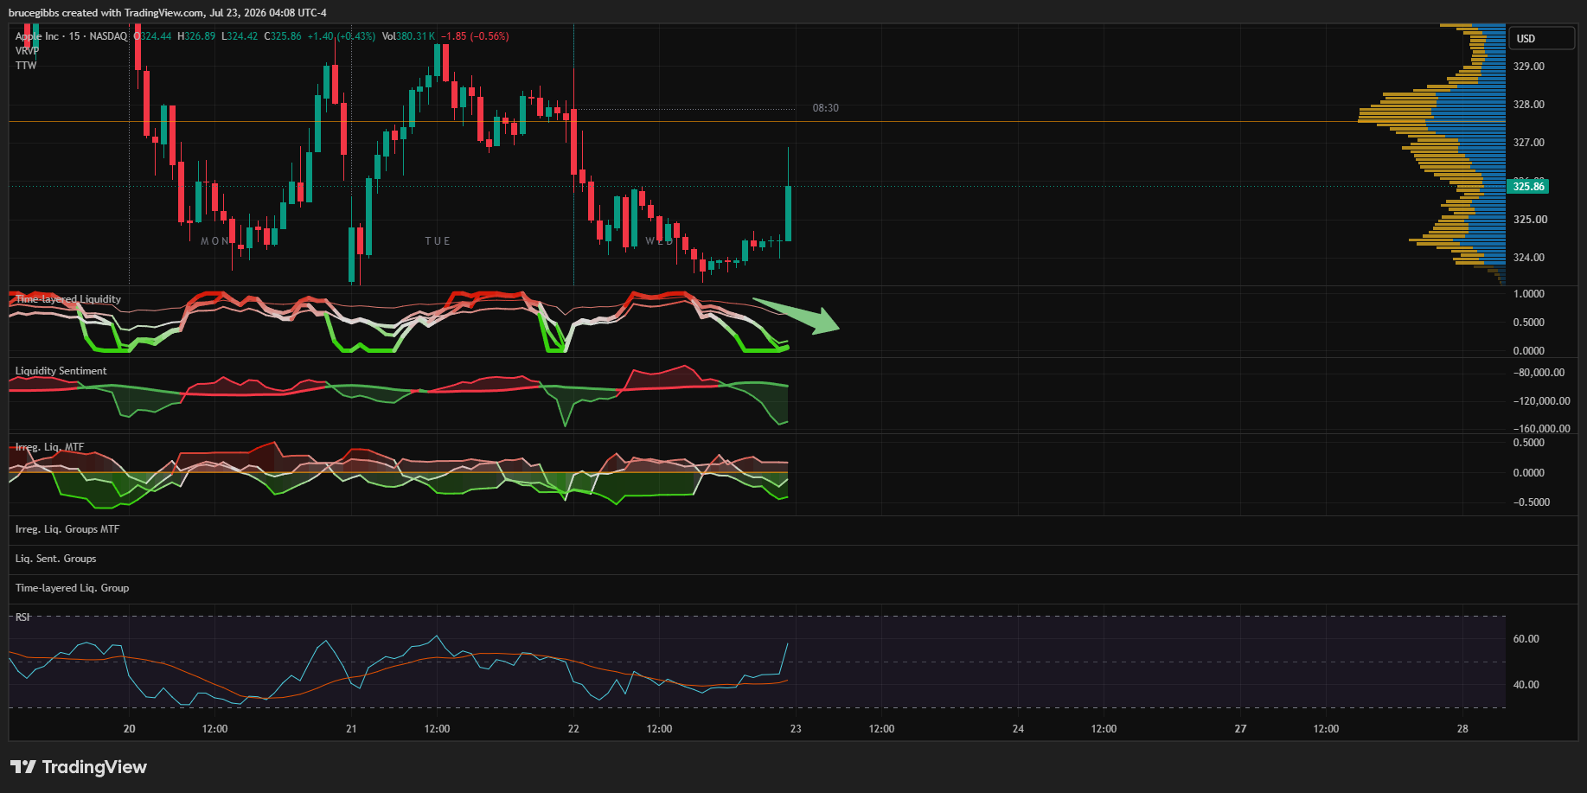Click the TTW indicator label
The height and width of the screenshot is (793, 1587).
tap(26, 66)
